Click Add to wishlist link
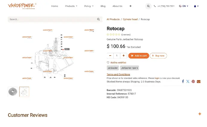This screenshot has width=207, height=127. tap(118, 63)
